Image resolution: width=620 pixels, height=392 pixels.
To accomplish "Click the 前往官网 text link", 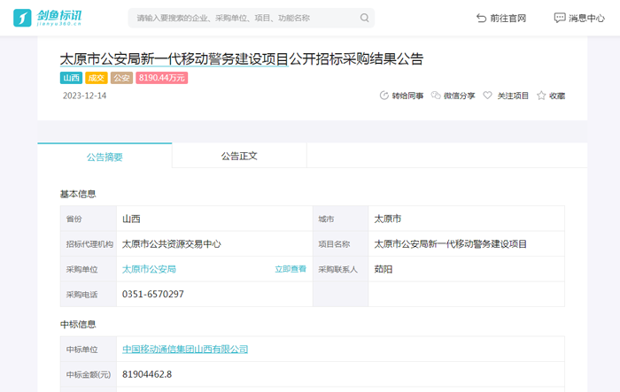I will (508, 18).
